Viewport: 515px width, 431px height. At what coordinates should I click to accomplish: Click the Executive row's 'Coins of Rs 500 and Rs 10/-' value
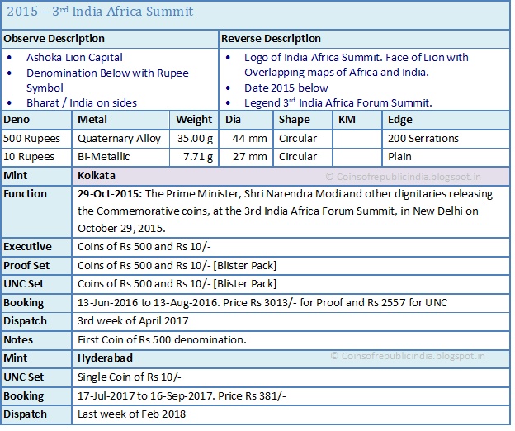144,247
